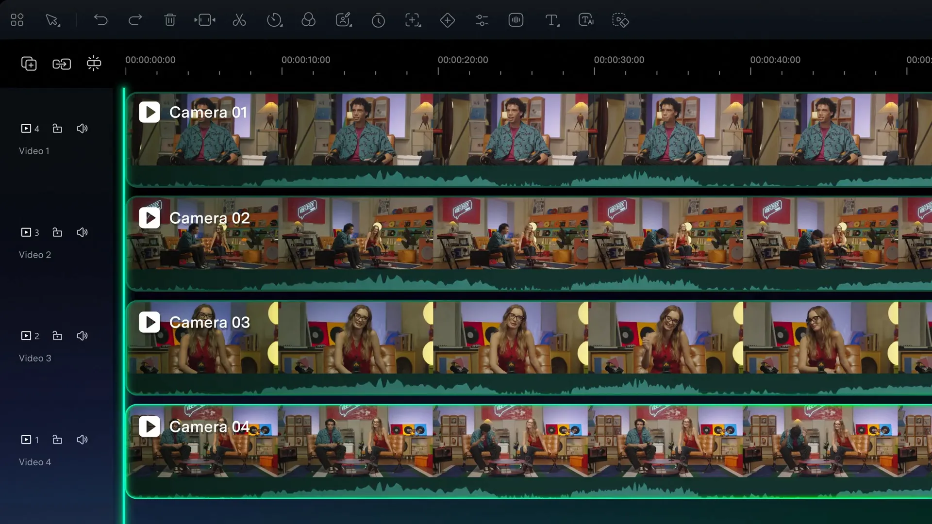Viewport: 932px width, 524px height.
Task: Select the pointer selection tool
Action: click(x=52, y=20)
